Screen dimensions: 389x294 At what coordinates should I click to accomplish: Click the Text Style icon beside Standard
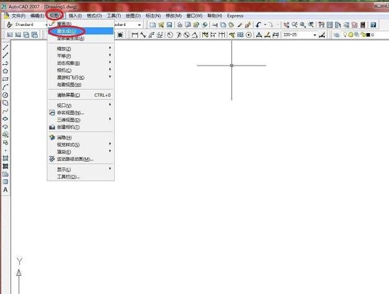10,25
